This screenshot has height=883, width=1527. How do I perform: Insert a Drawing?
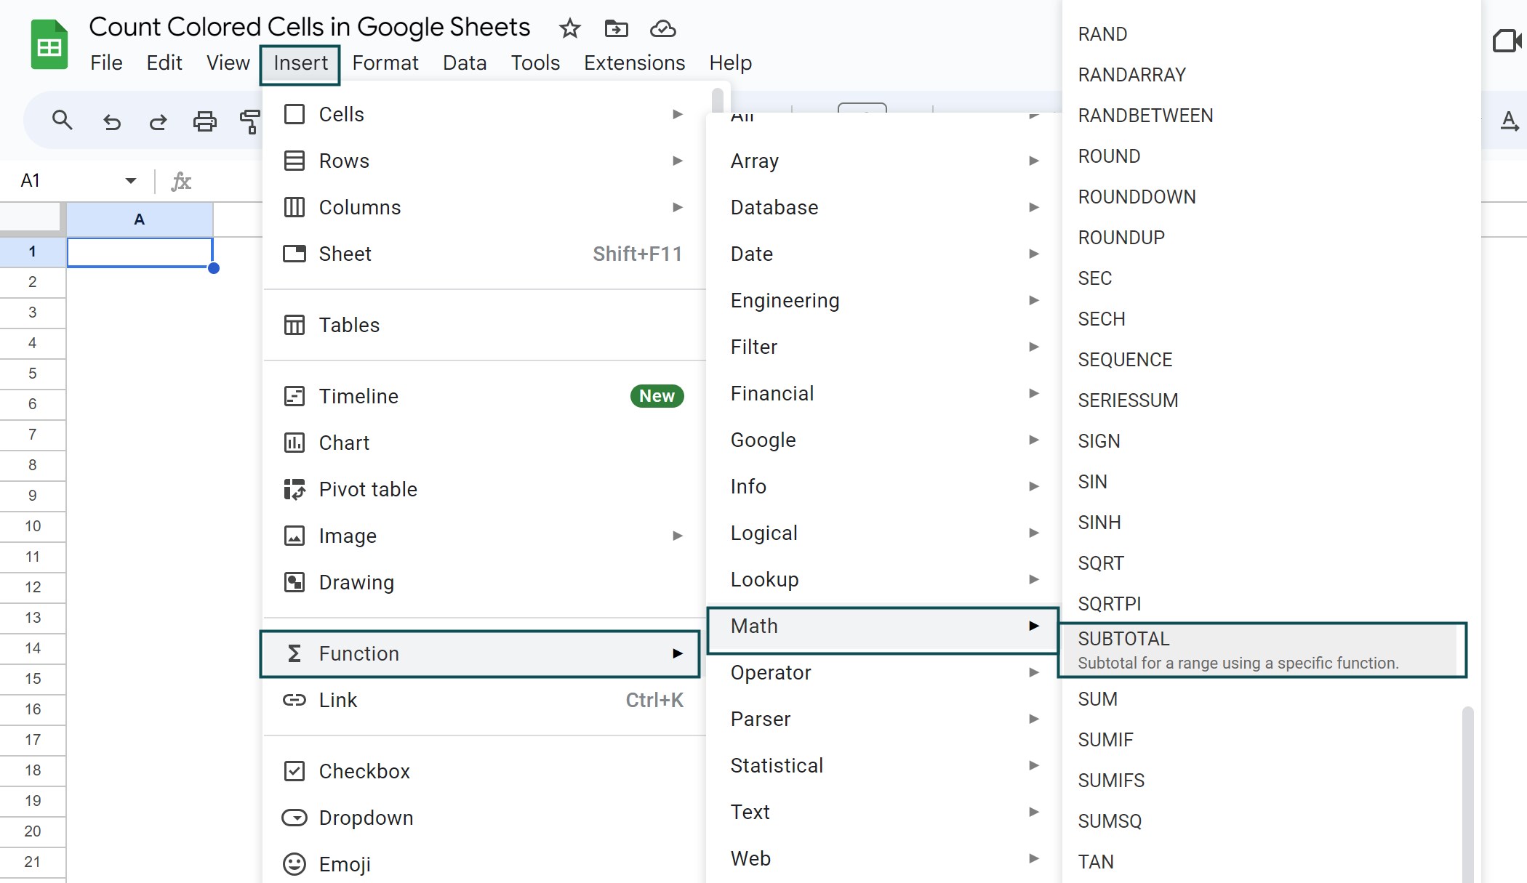coord(484,582)
